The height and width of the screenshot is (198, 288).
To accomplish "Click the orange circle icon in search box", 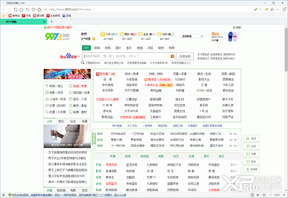I will 172,56.
